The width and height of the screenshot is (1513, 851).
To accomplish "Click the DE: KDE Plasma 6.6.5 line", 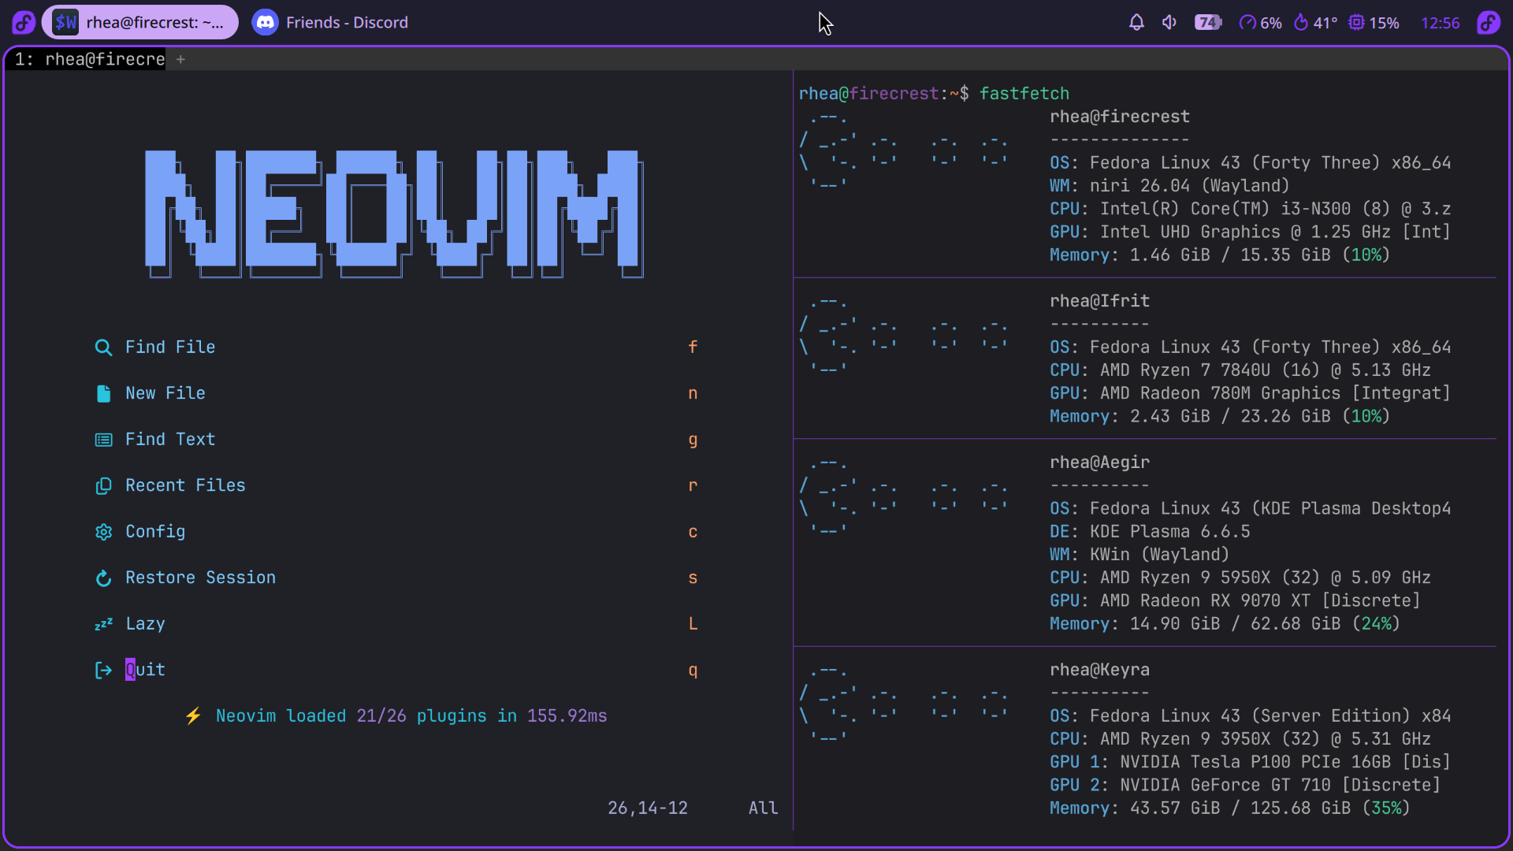I will tap(1150, 532).
